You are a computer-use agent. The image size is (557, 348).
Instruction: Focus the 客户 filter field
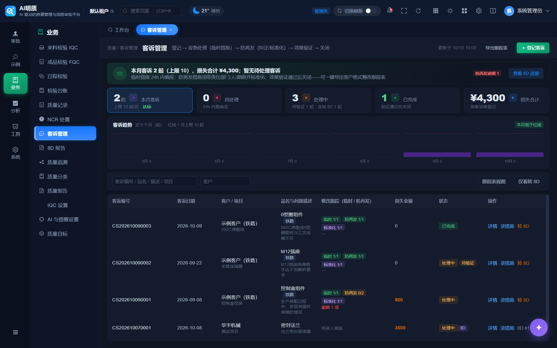(226, 181)
